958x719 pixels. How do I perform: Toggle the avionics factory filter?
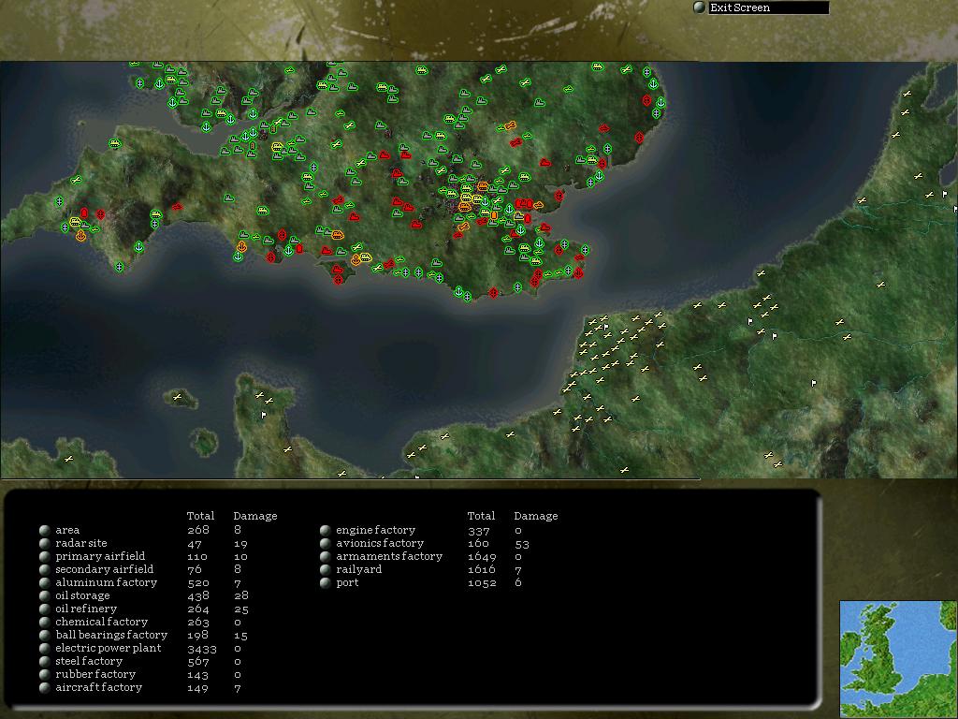click(325, 543)
